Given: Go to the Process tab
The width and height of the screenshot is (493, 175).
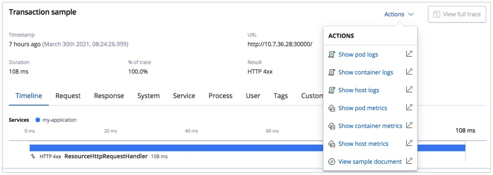Looking at the screenshot, I should [x=221, y=96].
